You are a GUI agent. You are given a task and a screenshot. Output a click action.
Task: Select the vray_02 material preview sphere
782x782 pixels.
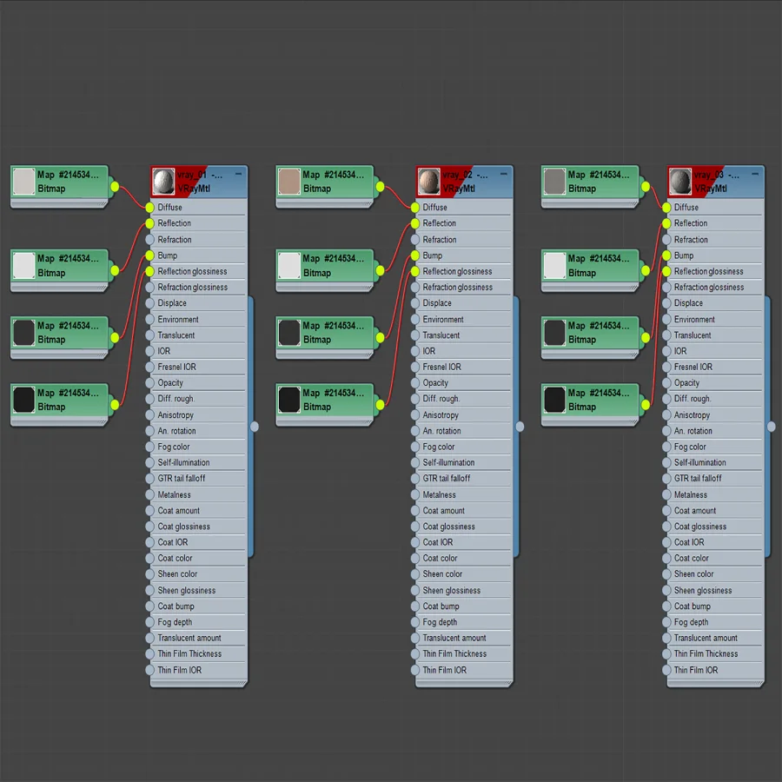(x=429, y=181)
